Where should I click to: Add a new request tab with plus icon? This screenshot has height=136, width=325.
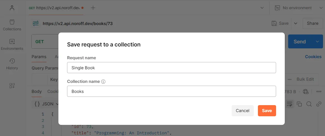[x=93, y=8]
